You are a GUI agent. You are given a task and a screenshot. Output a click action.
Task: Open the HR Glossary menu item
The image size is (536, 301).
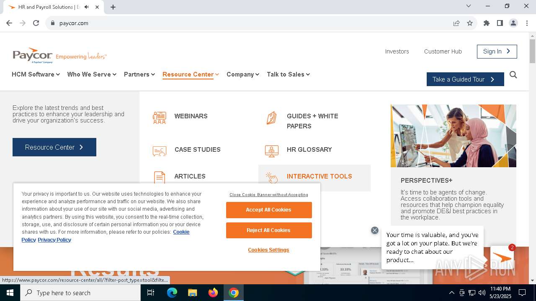point(309,150)
